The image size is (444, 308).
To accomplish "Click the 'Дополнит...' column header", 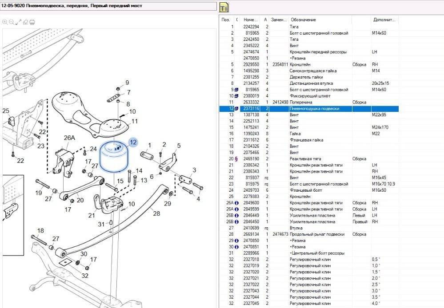I will tap(383, 20).
